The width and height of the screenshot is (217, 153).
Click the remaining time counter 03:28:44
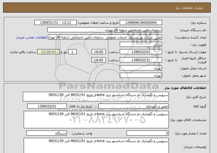click(48, 52)
